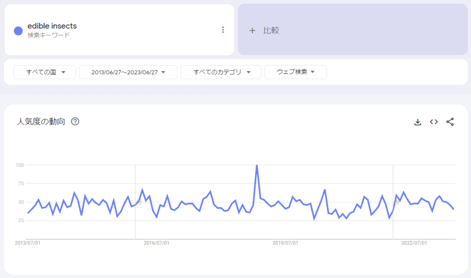Click the chart peak at value 100
Screen dimensions: 471x278
(x=257, y=165)
